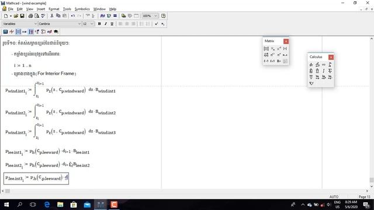374x210 pixels.
Task: Open the Symbolics menu
Action: tap(82, 9)
